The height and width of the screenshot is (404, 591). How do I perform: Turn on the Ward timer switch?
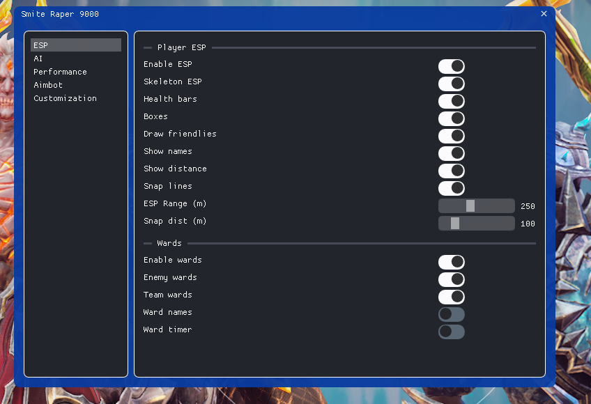[x=451, y=332]
